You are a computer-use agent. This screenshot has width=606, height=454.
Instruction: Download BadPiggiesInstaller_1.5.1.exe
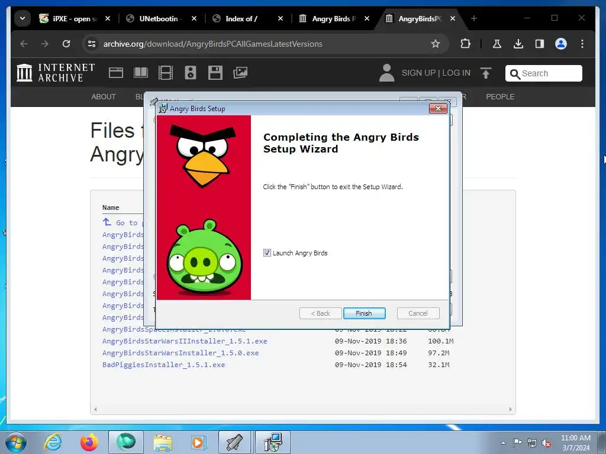(163, 365)
